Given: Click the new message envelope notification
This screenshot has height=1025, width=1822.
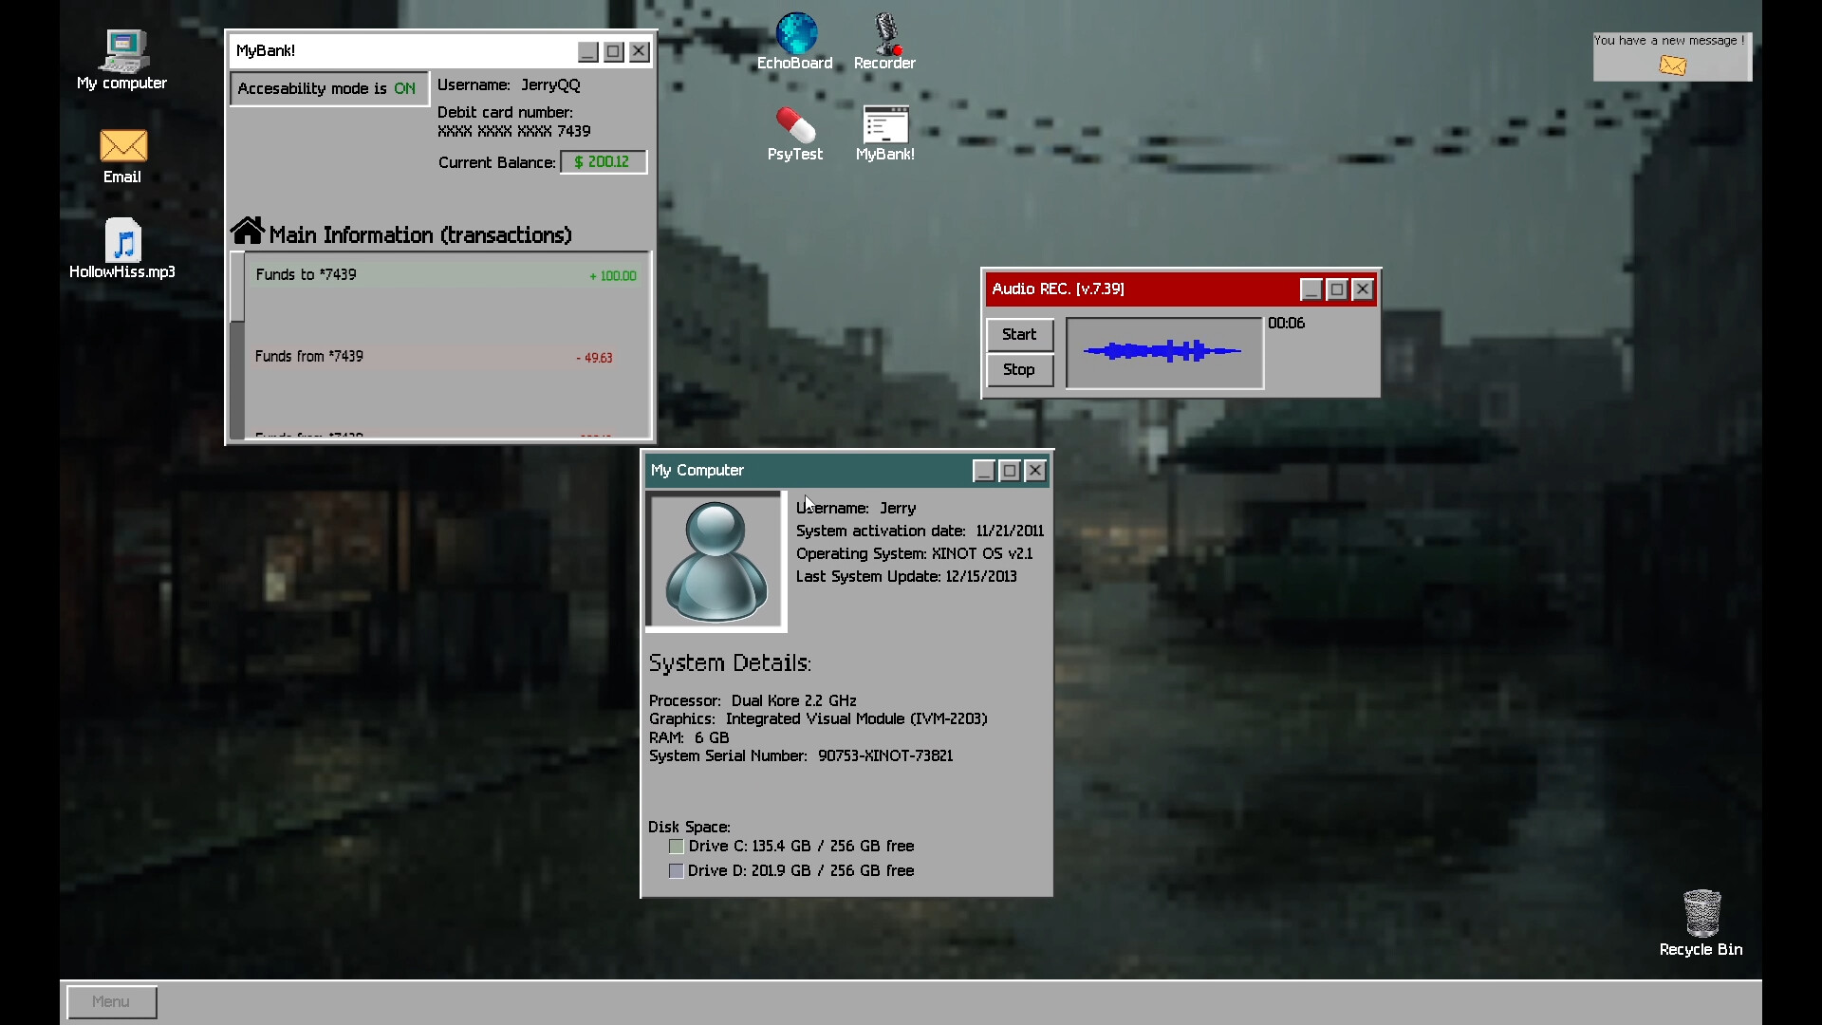Looking at the screenshot, I should [x=1673, y=65].
